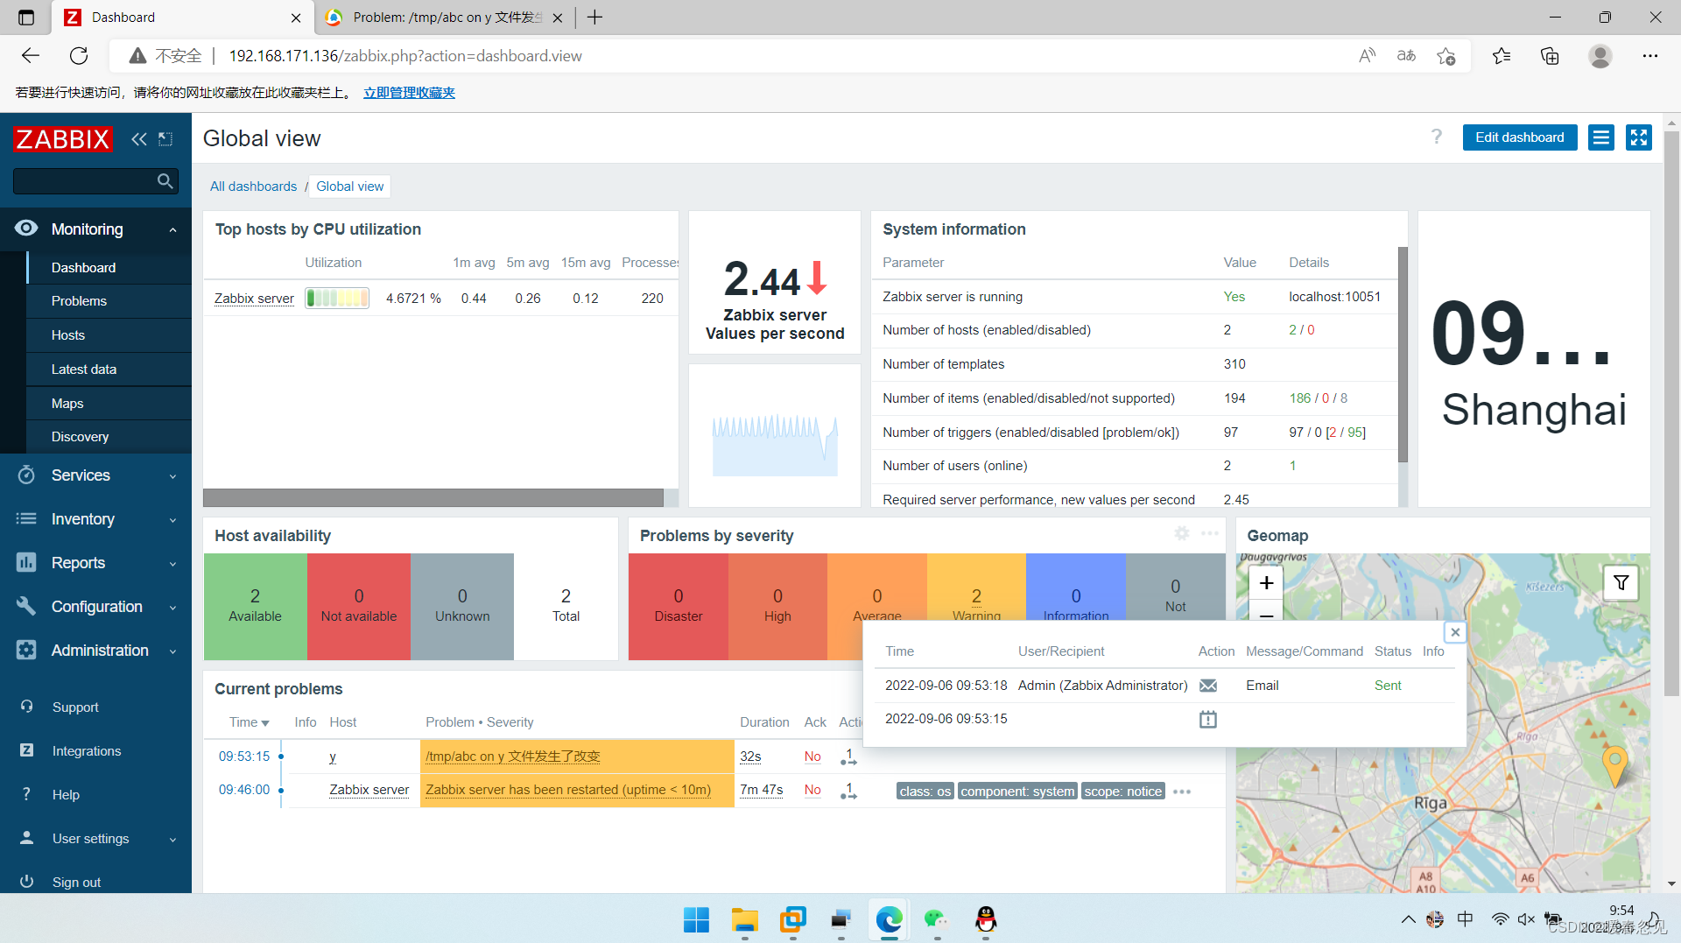Expand the Administration menu section
This screenshot has height=943, width=1681.
95,651
